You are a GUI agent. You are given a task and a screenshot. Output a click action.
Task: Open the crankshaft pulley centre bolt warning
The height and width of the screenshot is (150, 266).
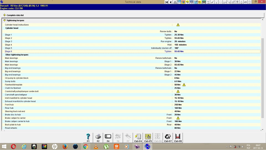tap(178, 91)
